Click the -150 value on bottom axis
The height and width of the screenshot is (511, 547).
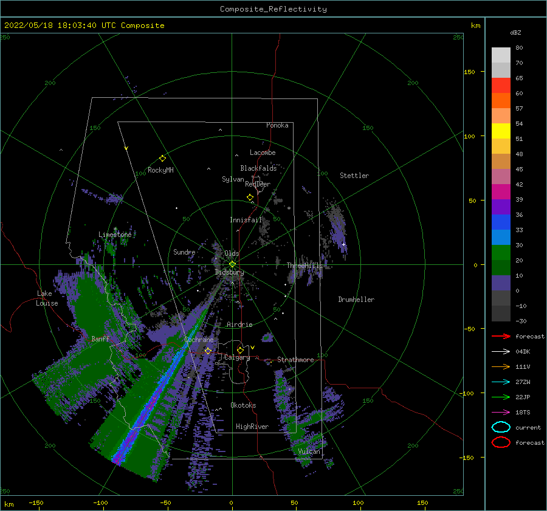click(x=36, y=502)
